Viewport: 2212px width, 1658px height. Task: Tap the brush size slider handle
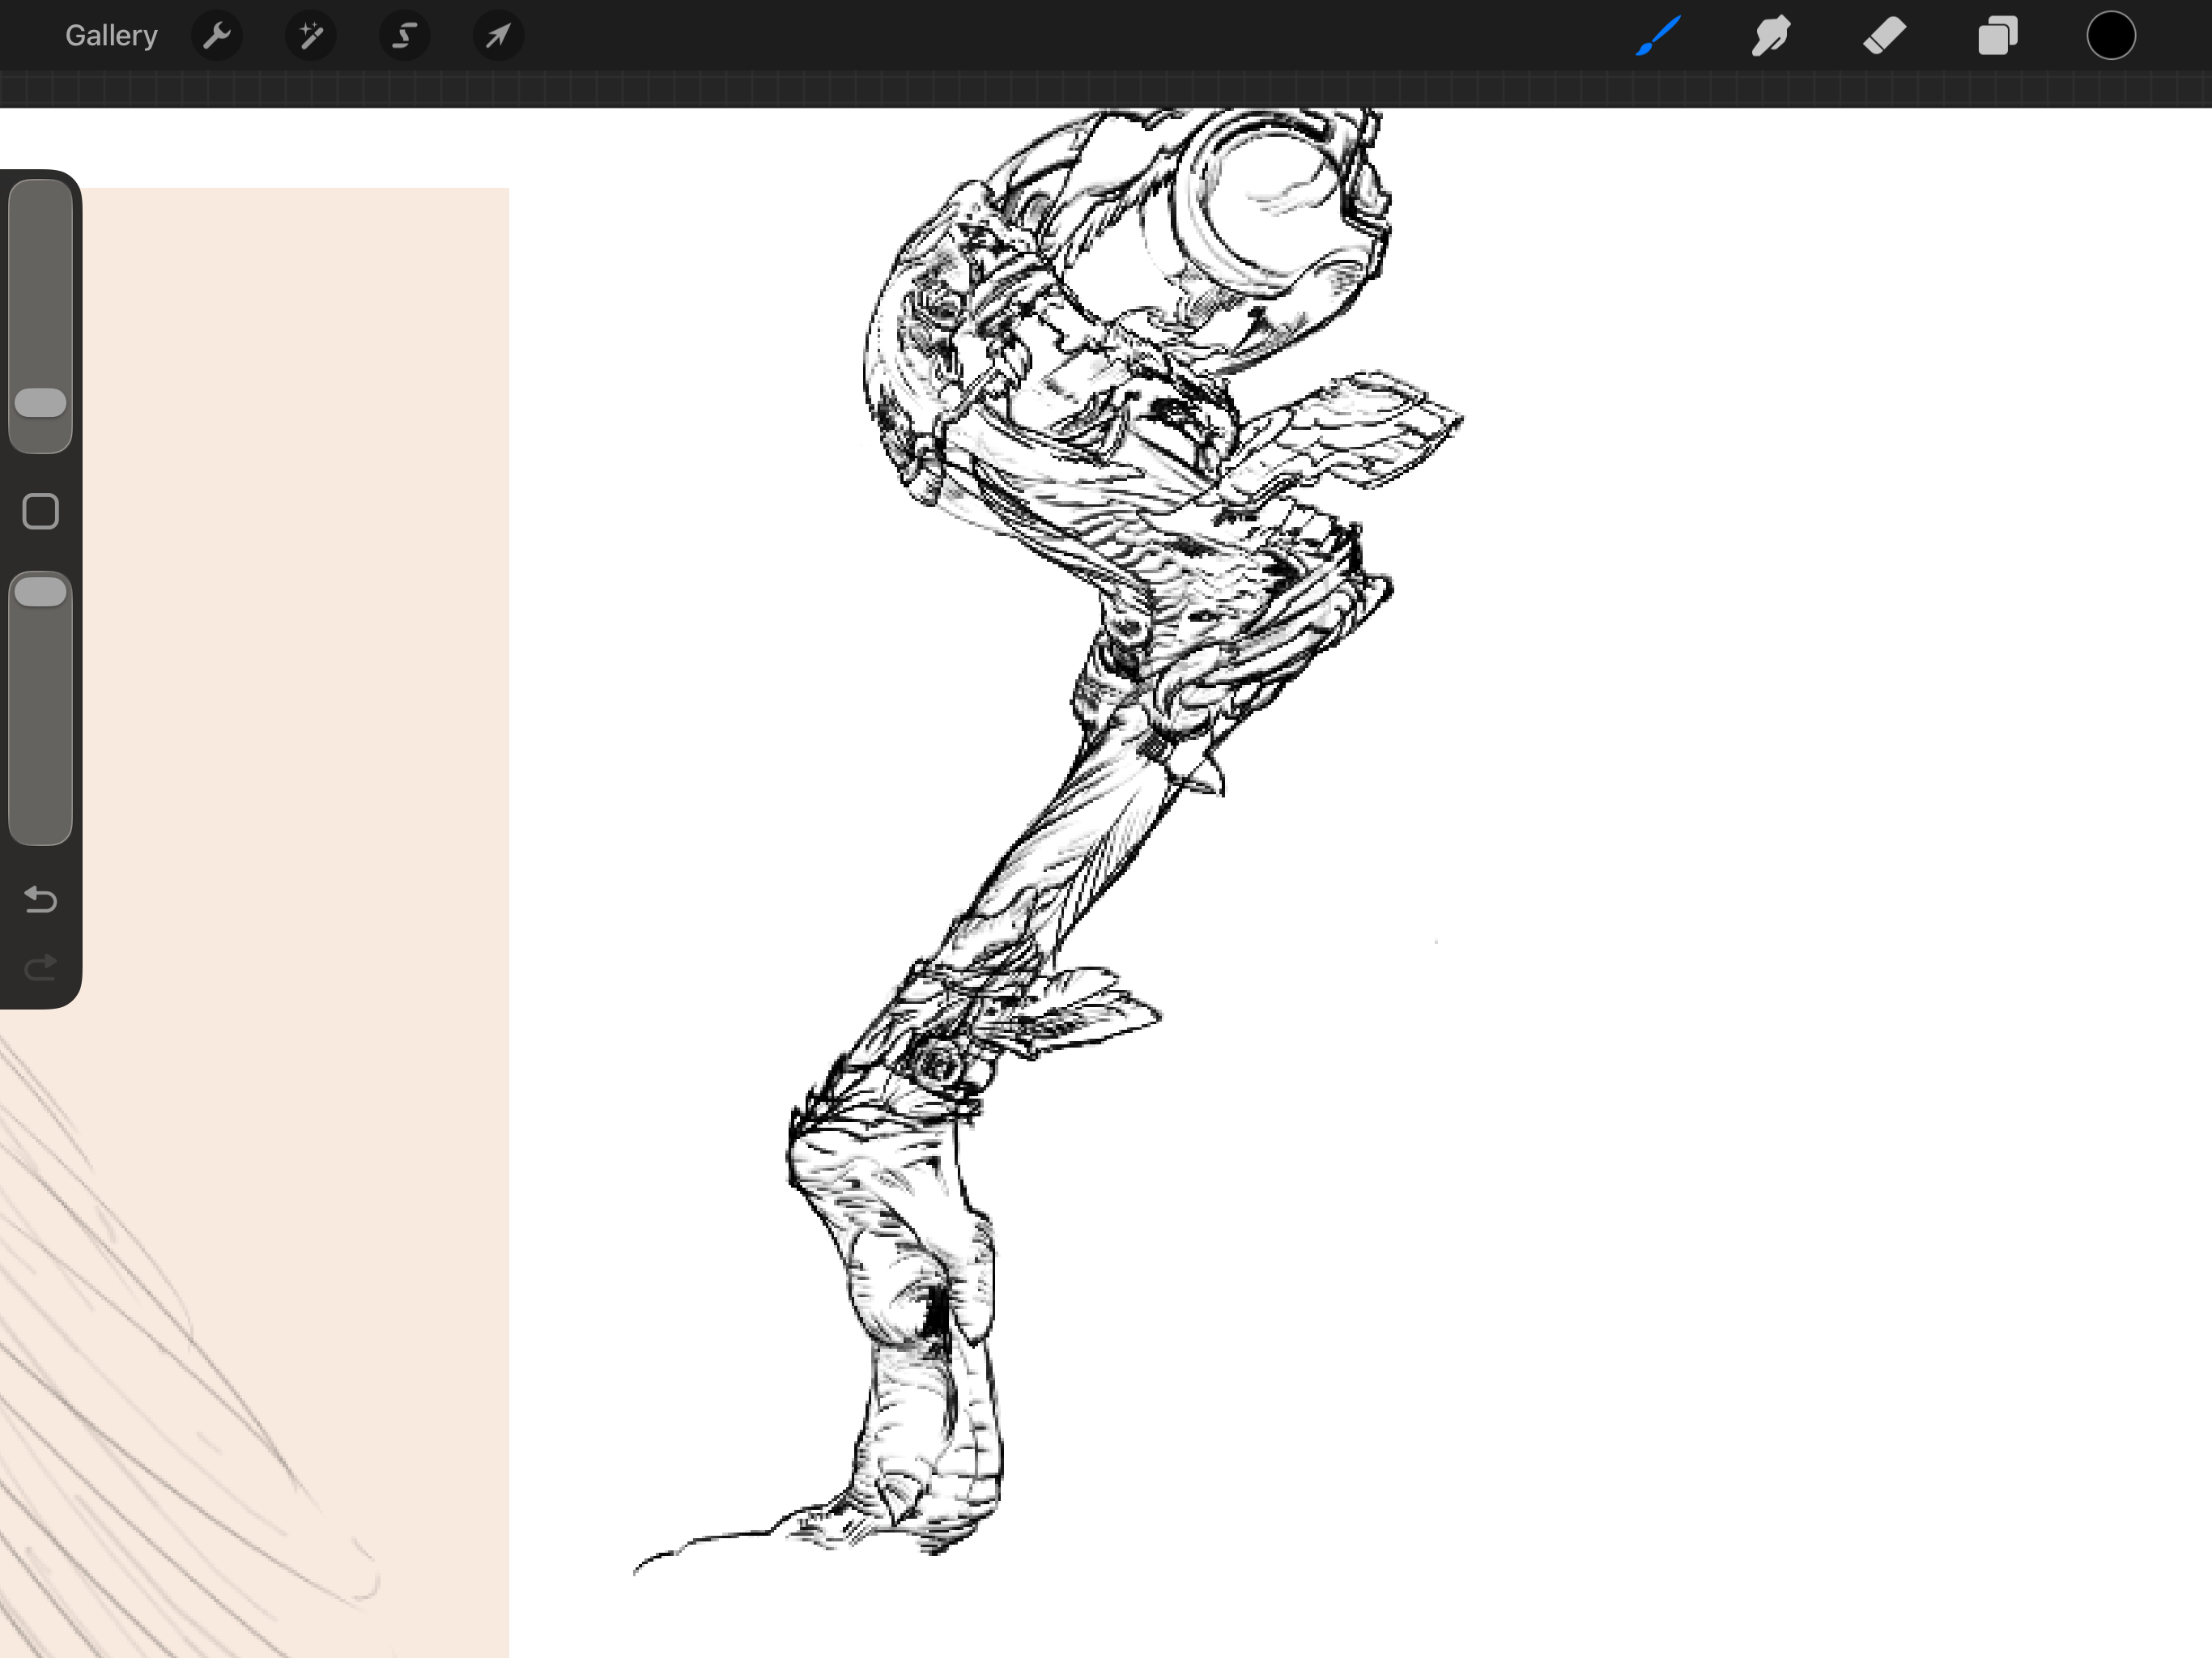tap(41, 403)
